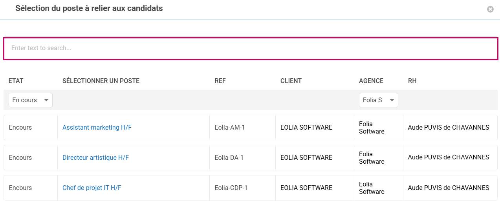500x206 pixels.
Task: Expand the AGENCE 'Eolia S' filter dropdown
Action: [x=378, y=100]
